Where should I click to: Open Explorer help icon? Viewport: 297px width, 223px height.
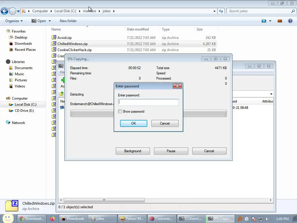(x=290, y=21)
